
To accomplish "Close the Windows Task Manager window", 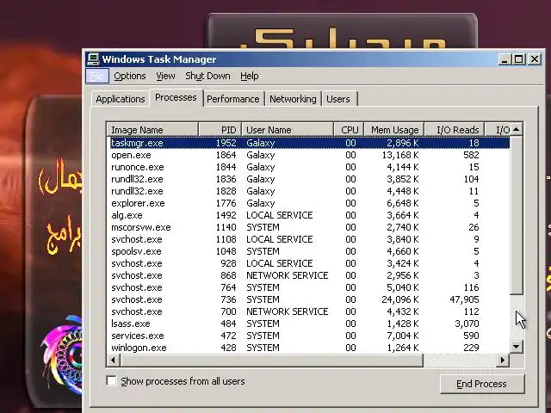I will coord(535,59).
